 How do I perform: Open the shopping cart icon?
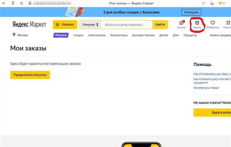click(x=228, y=23)
